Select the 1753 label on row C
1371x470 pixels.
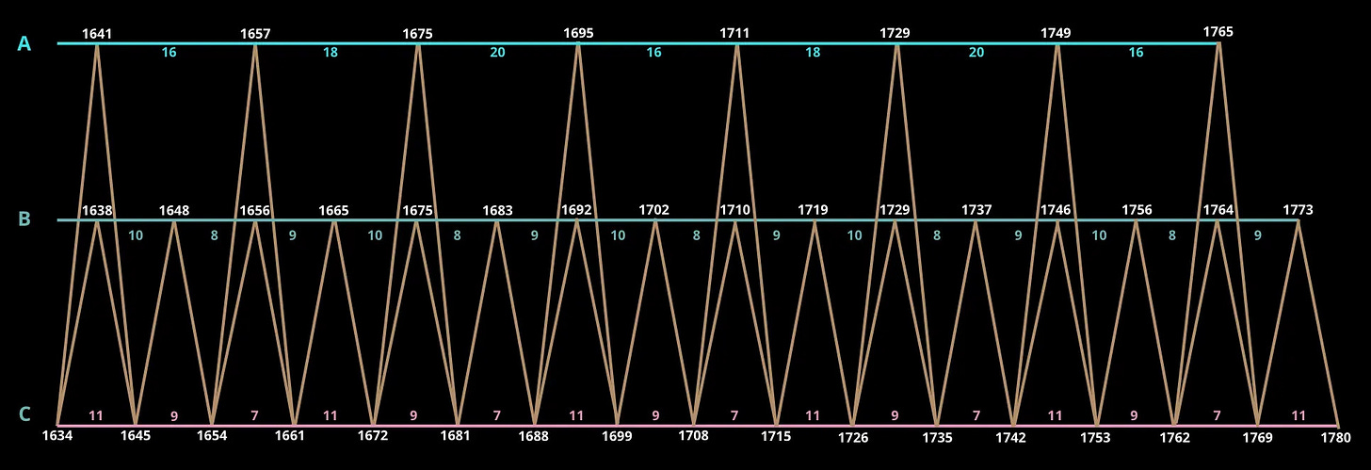(x=1095, y=437)
